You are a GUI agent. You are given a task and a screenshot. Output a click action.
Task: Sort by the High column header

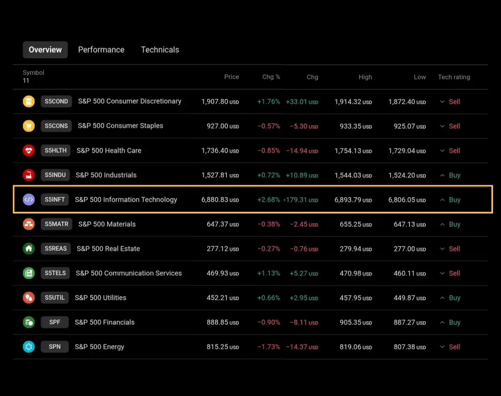tap(365, 77)
